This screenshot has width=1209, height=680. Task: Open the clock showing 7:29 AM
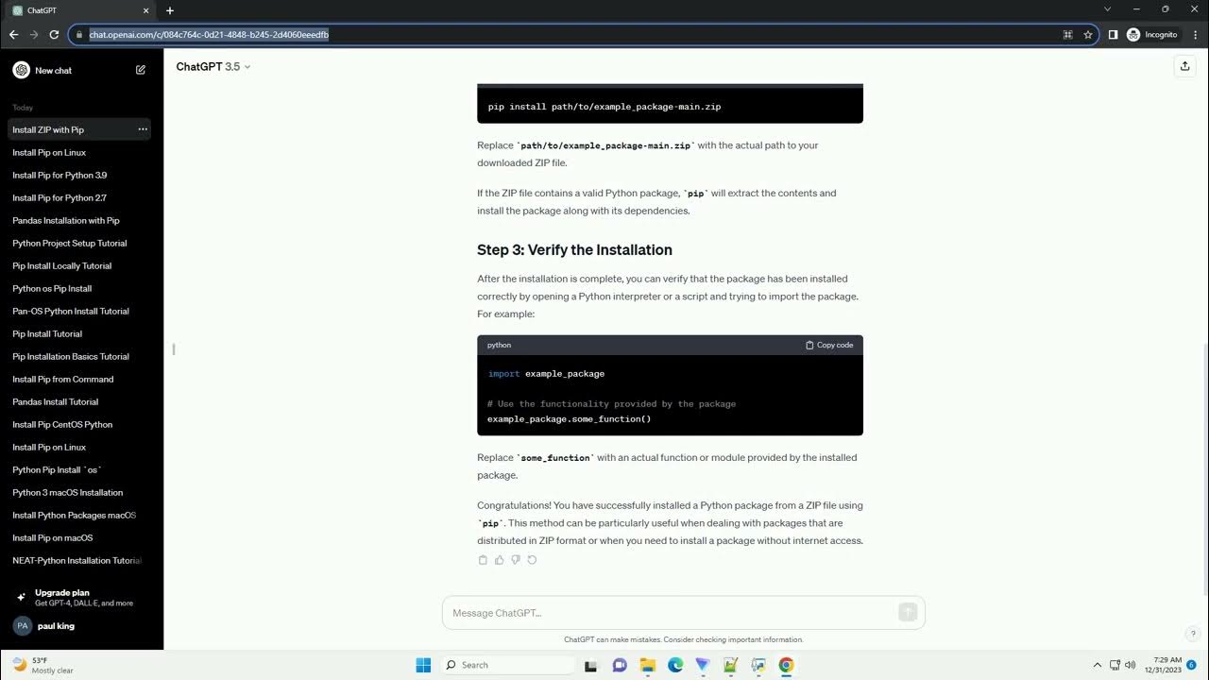tap(1164, 665)
